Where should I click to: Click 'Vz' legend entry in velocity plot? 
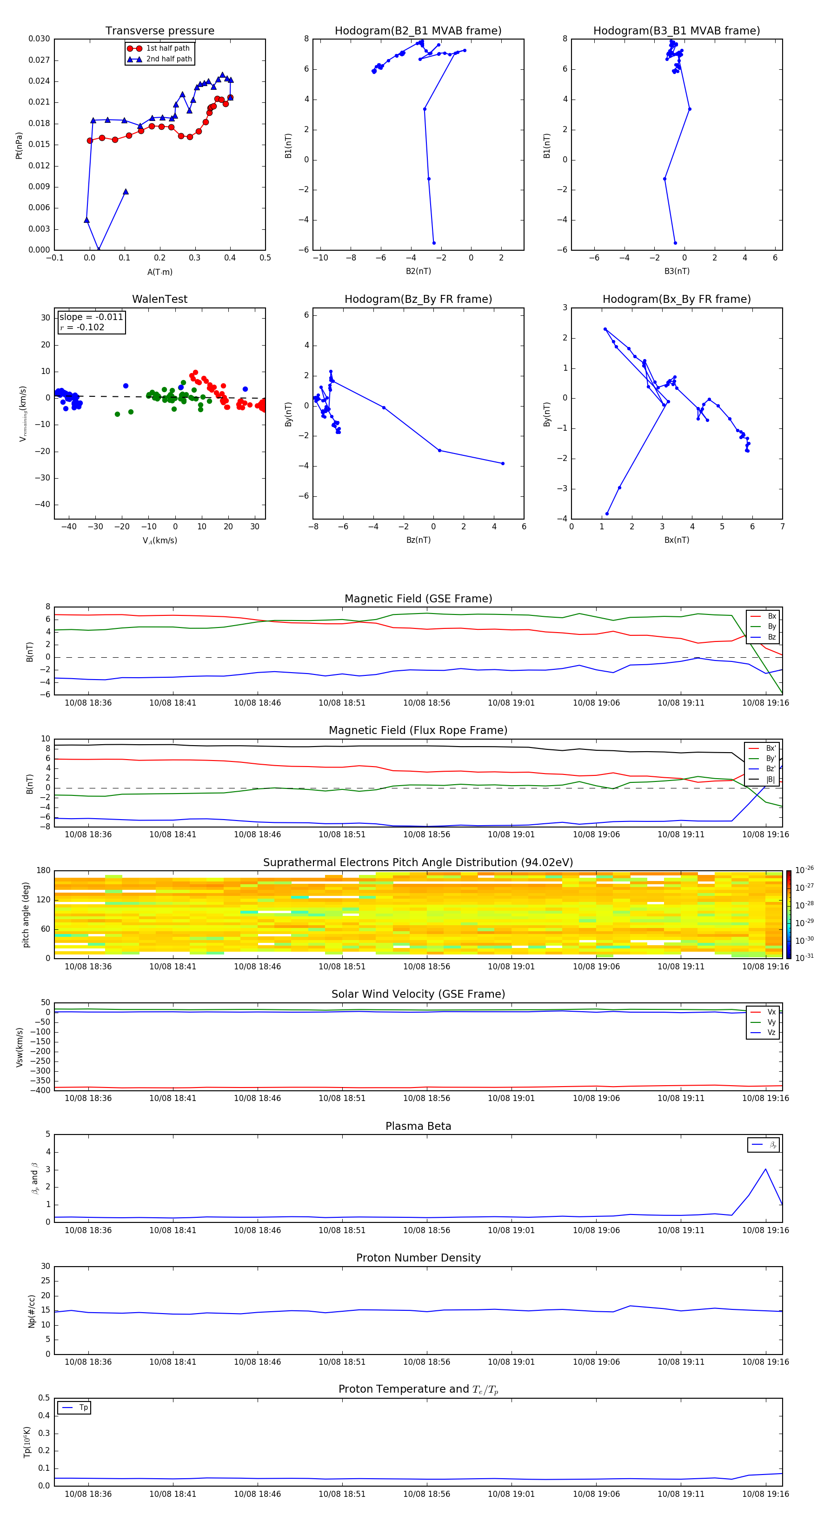point(763,1033)
